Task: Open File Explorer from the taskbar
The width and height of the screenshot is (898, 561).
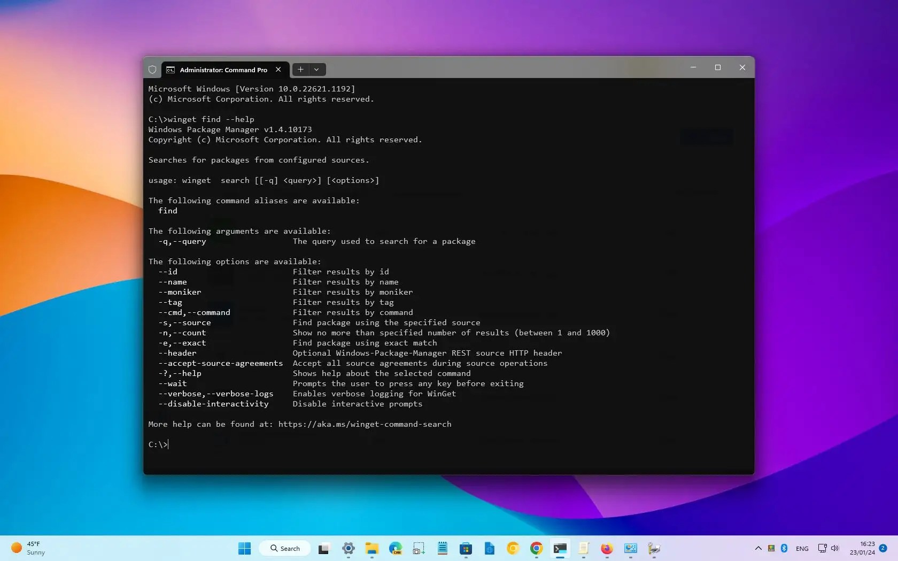Action: point(372,548)
